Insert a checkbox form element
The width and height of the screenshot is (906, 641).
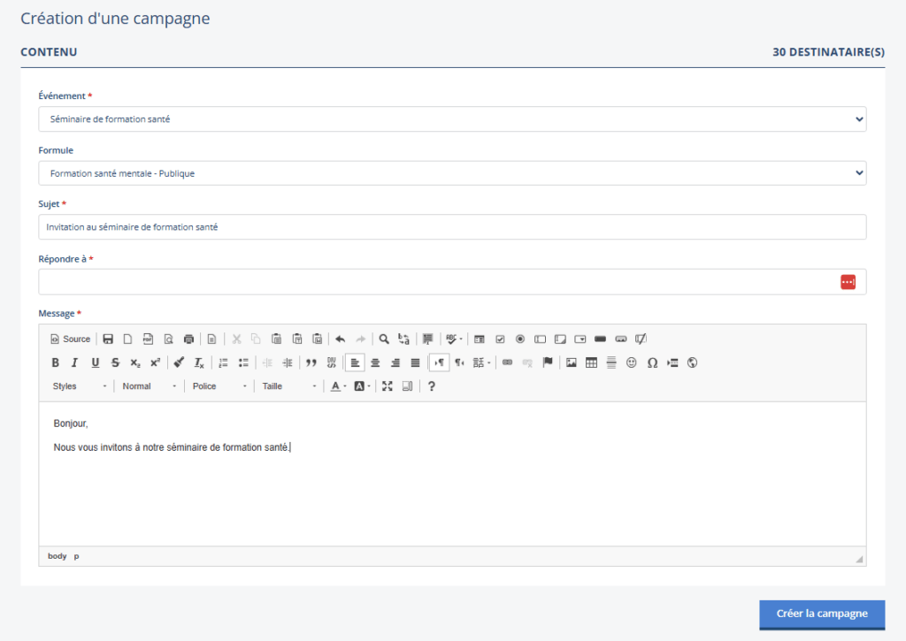point(500,339)
